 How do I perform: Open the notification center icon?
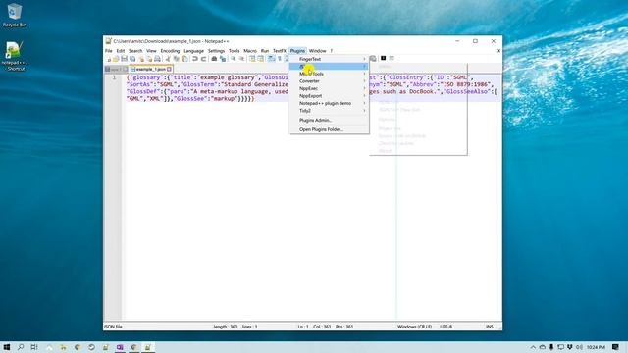point(615,347)
